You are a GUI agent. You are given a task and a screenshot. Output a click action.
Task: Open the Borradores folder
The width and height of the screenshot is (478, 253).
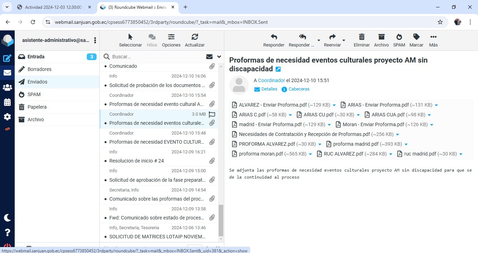tap(40, 69)
